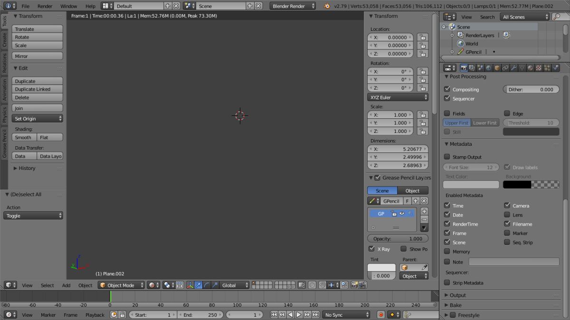The image size is (570, 320).
Task: Open the Constraints properties tab (chain icon)
Action: pos(505,68)
